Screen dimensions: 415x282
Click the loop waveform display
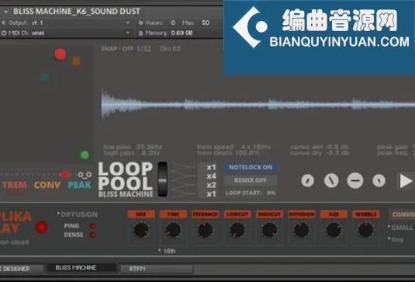click(258, 105)
